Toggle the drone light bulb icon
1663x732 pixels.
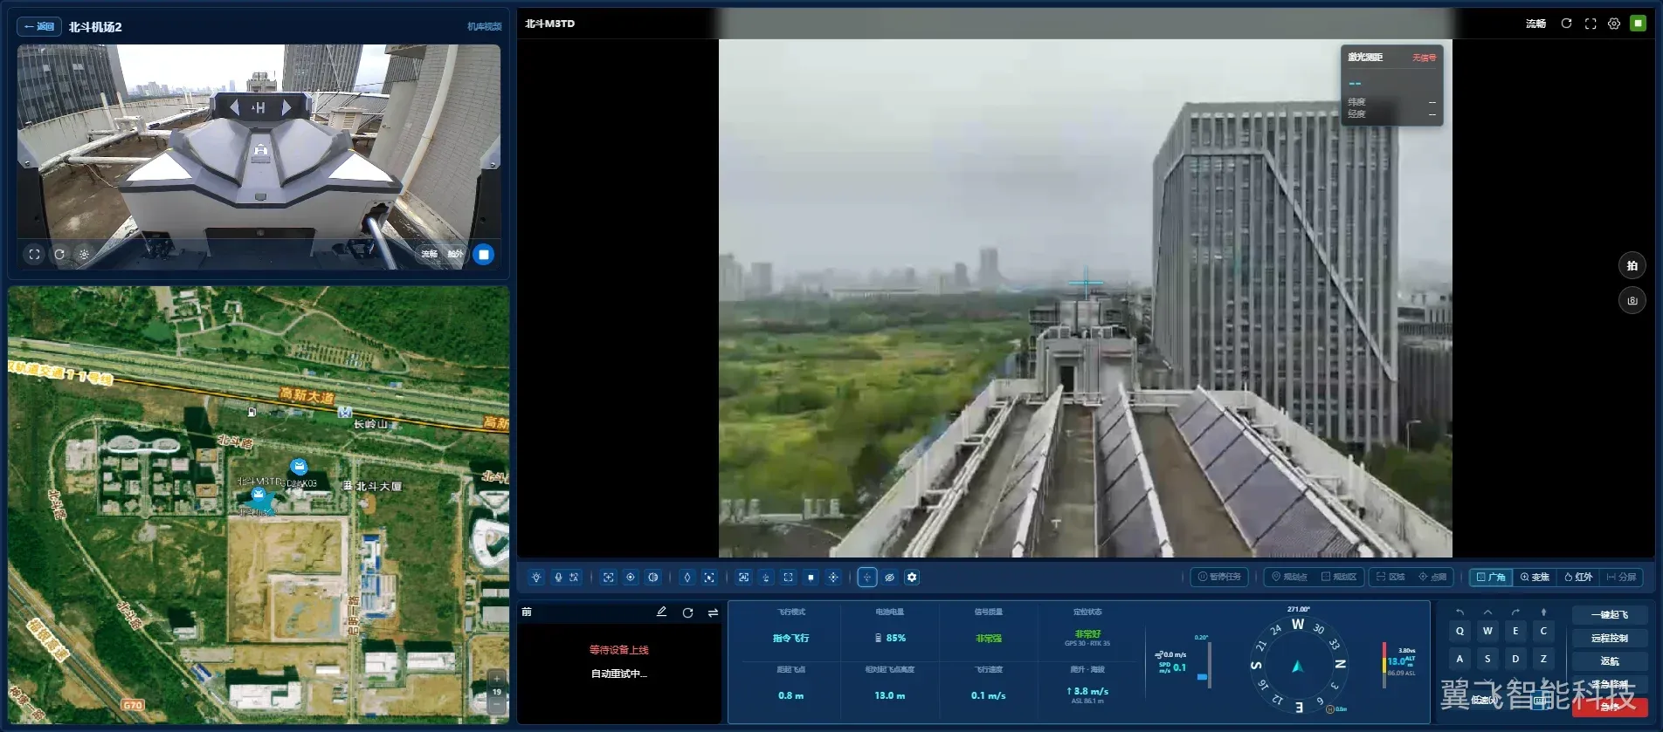(x=536, y=578)
